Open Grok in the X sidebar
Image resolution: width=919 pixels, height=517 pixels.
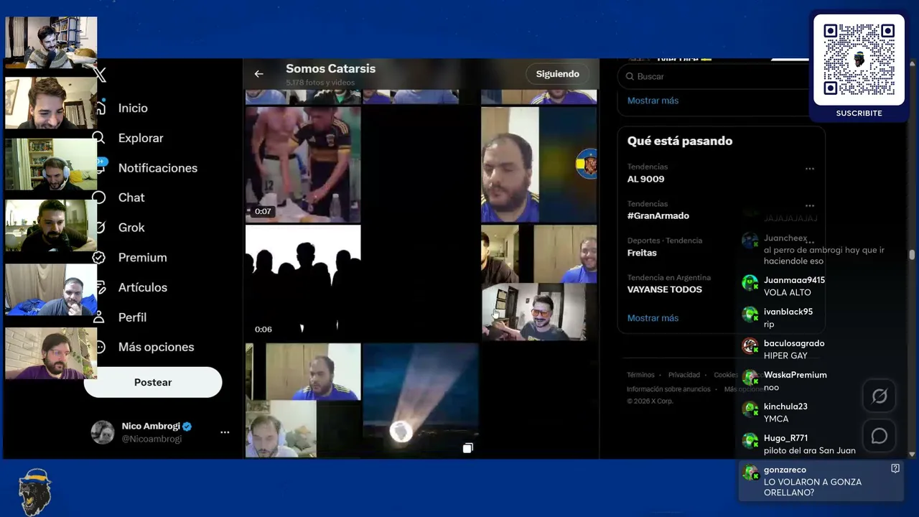coord(131,228)
